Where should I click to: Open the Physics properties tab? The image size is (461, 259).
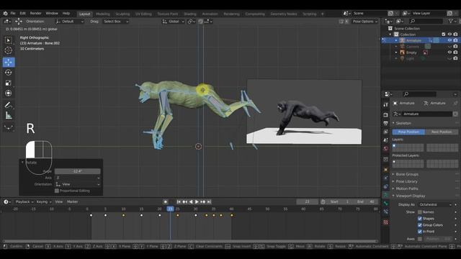pyautogui.click(x=386, y=178)
